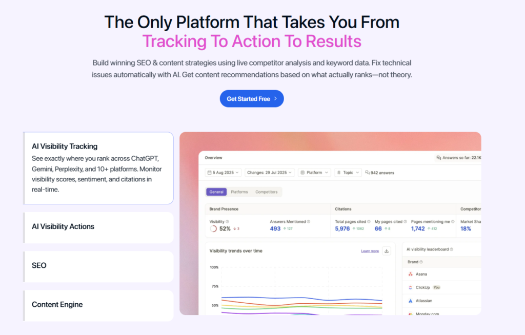Switch to the Competitors tab
The width and height of the screenshot is (525, 335).
pos(267,192)
